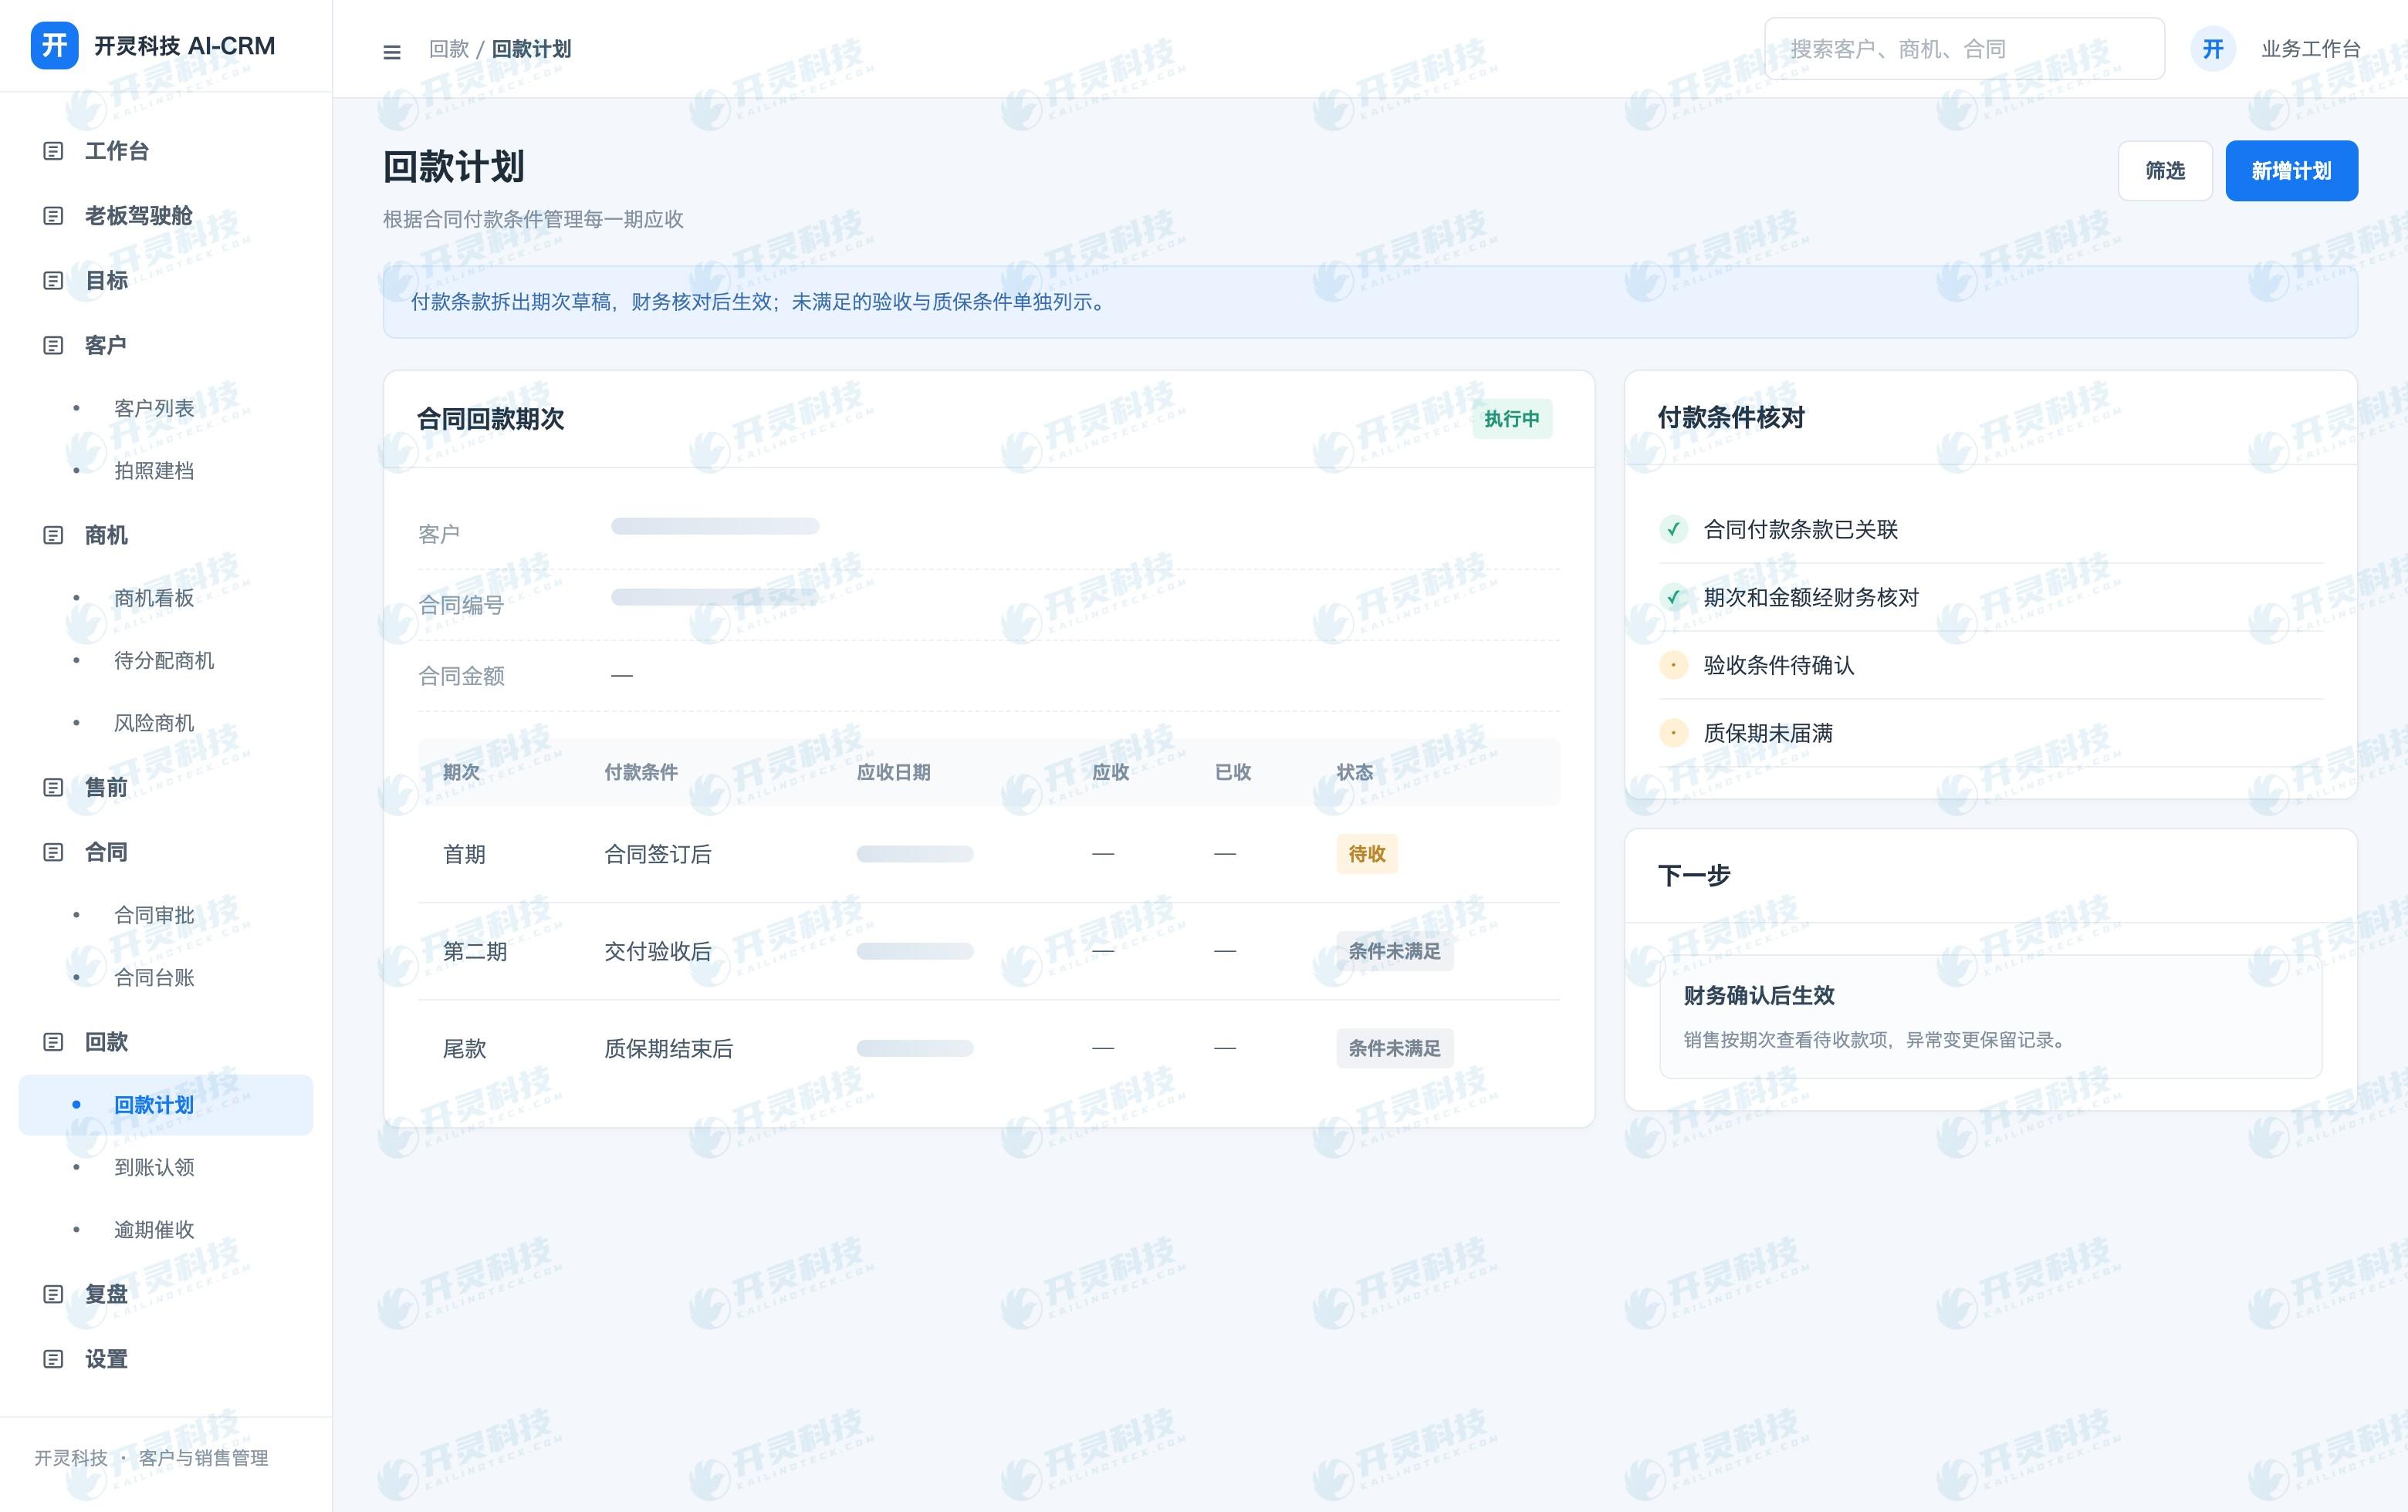Click orange dot icon for 质保期未届满
This screenshot has height=1512, width=2408.
click(x=1673, y=734)
